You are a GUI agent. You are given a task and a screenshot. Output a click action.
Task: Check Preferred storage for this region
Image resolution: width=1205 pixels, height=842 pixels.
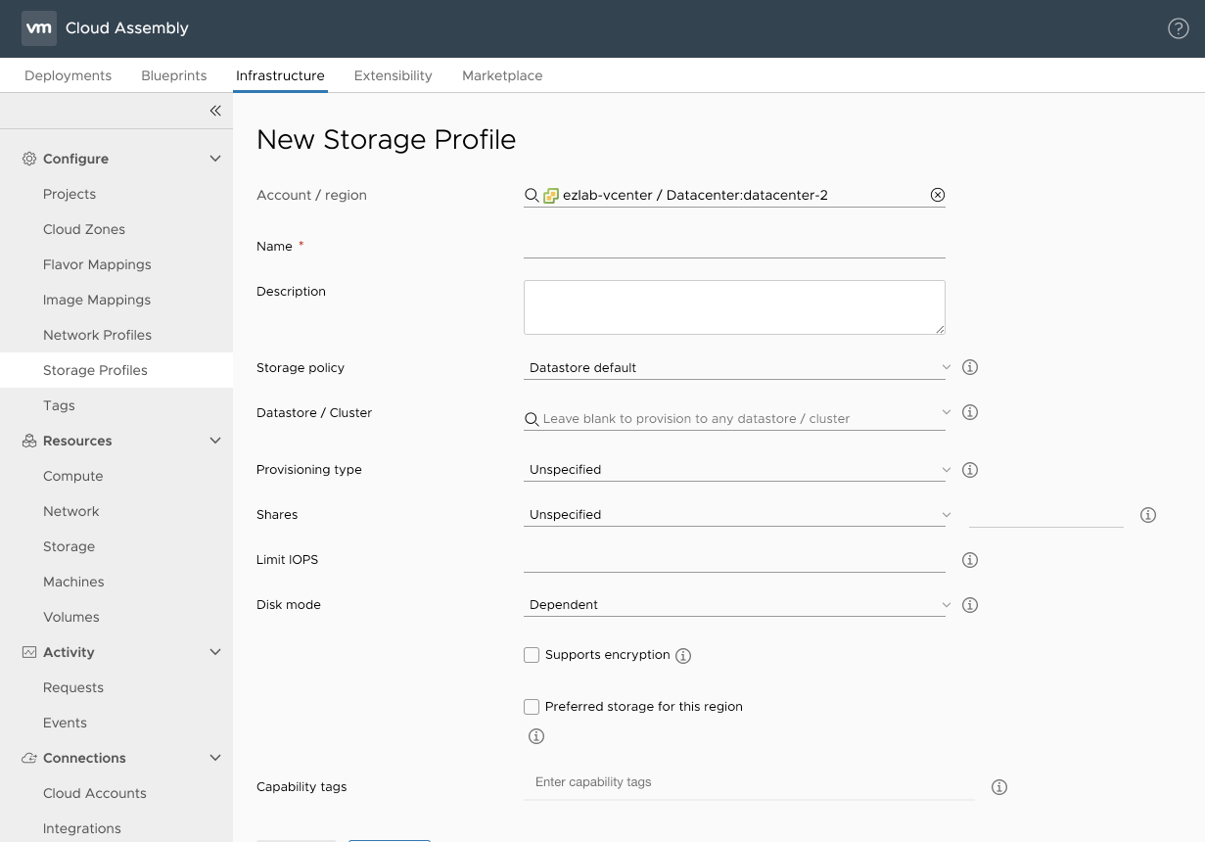click(x=532, y=707)
